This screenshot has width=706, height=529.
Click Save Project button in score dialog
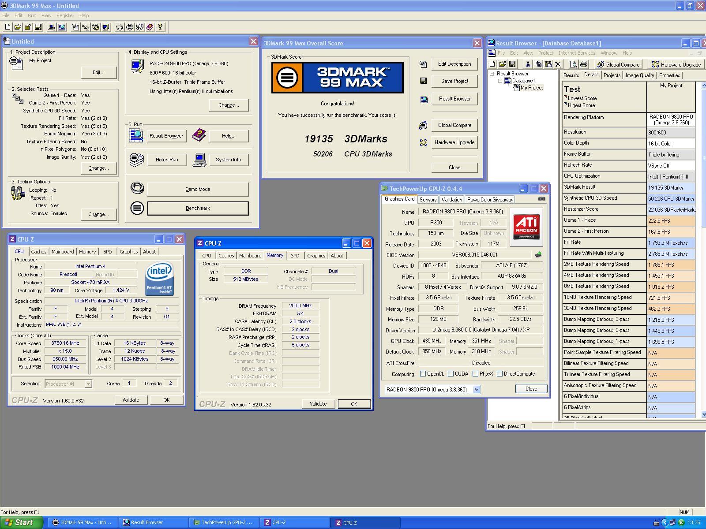(454, 81)
